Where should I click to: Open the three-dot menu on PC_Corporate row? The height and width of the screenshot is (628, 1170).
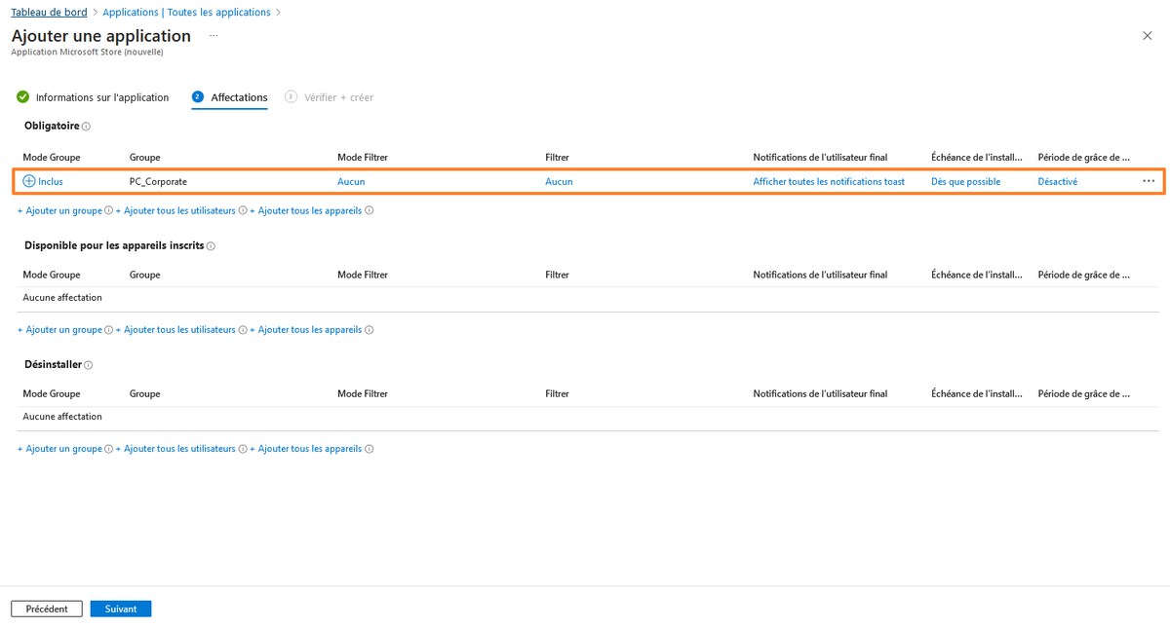(1149, 181)
